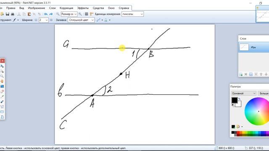Click the Zoom in magnifier icon
This screenshot has width=269, height=151.
(x=80, y=14)
